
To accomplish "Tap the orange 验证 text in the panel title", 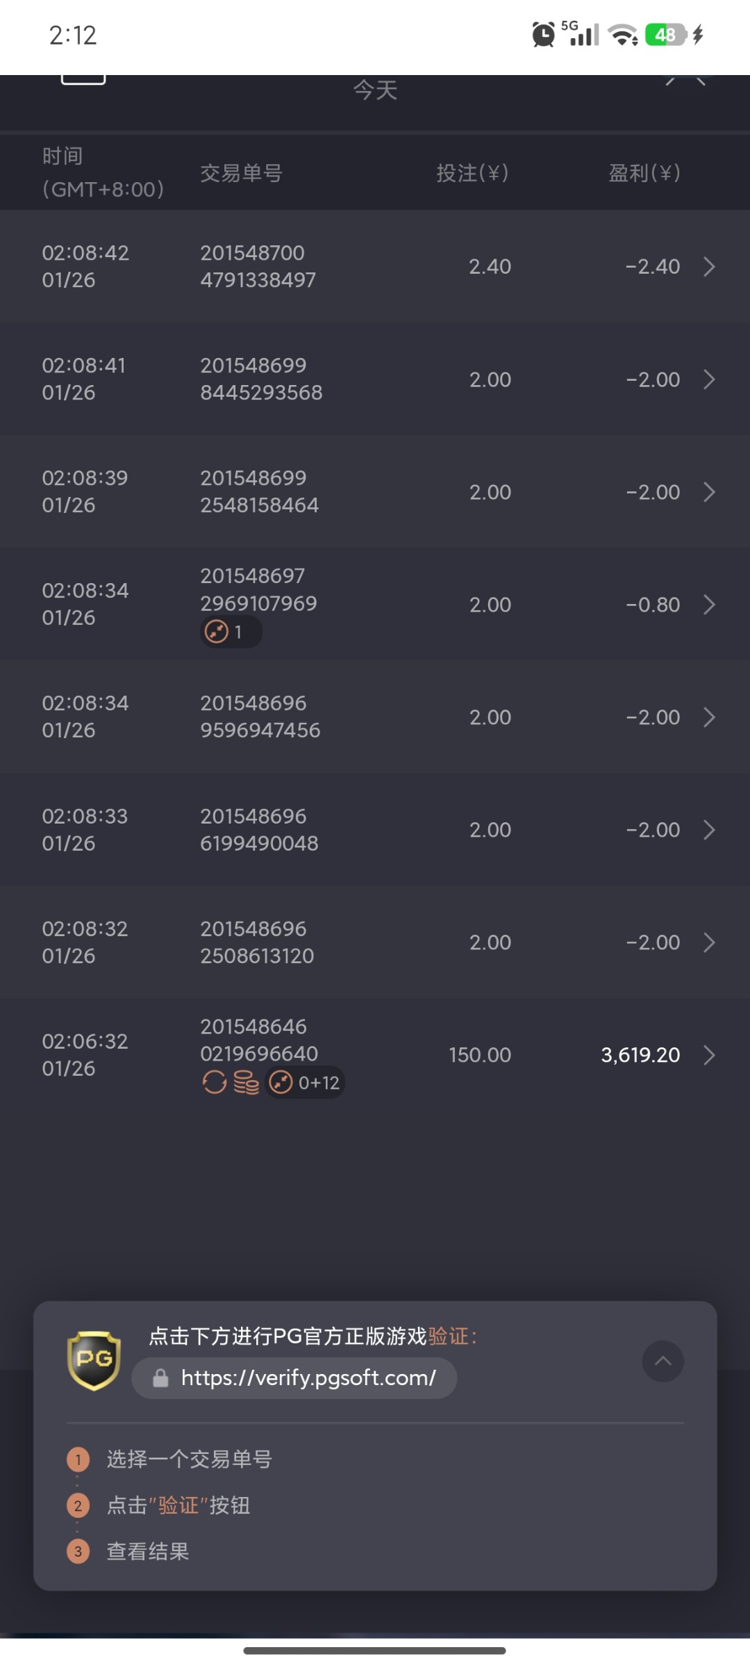I will (449, 1336).
